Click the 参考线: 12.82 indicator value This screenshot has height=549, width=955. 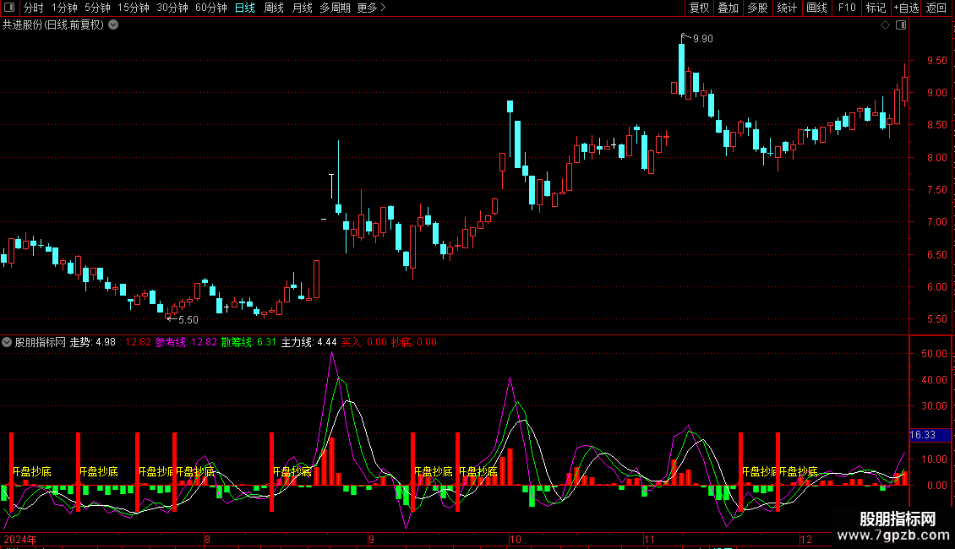[186, 342]
